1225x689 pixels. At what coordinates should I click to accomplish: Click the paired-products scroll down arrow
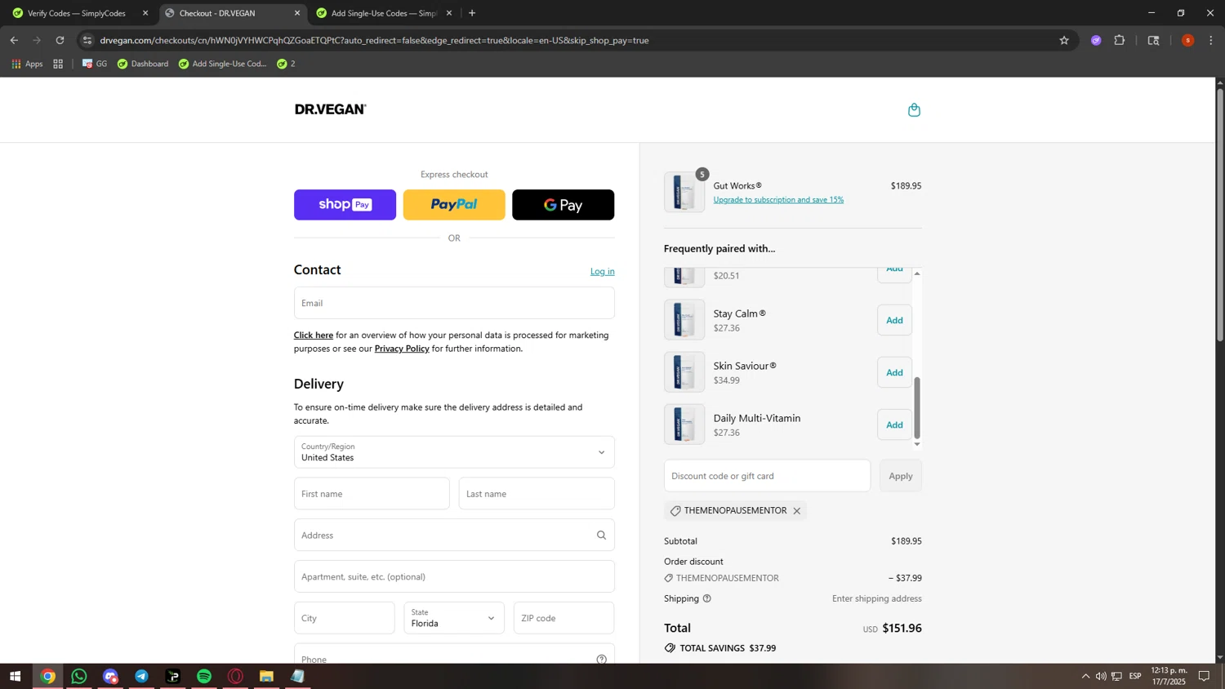(x=917, y=444)
